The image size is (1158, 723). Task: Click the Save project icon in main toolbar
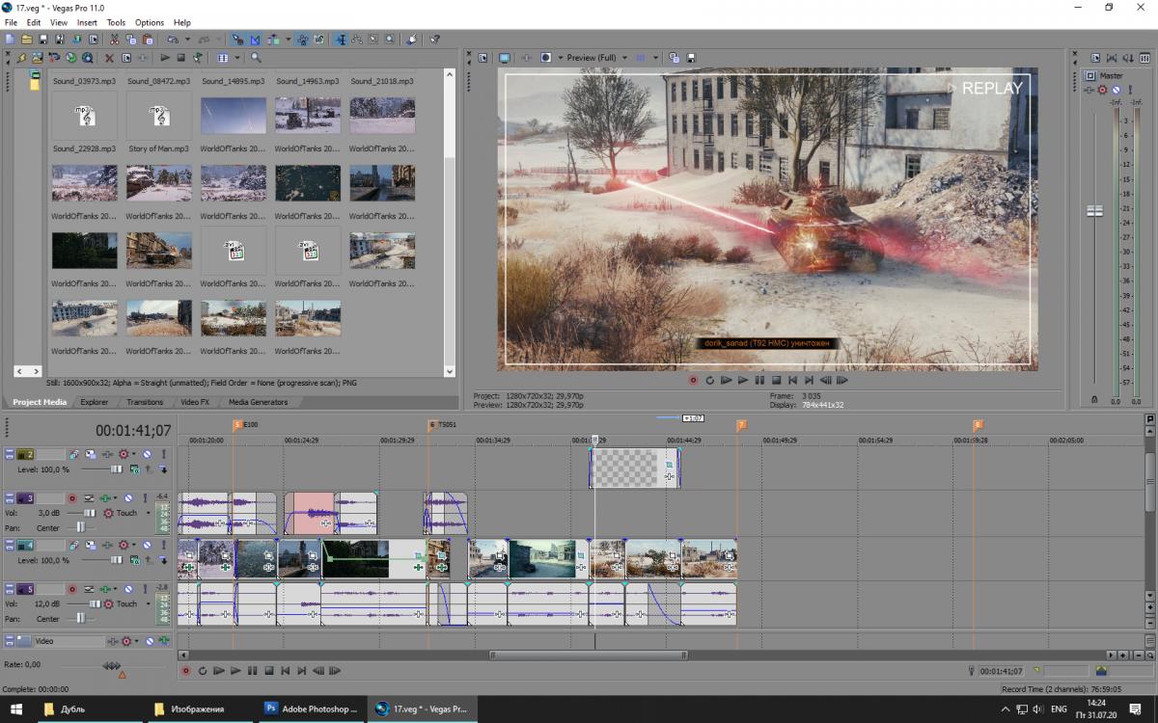coord(43,40)
